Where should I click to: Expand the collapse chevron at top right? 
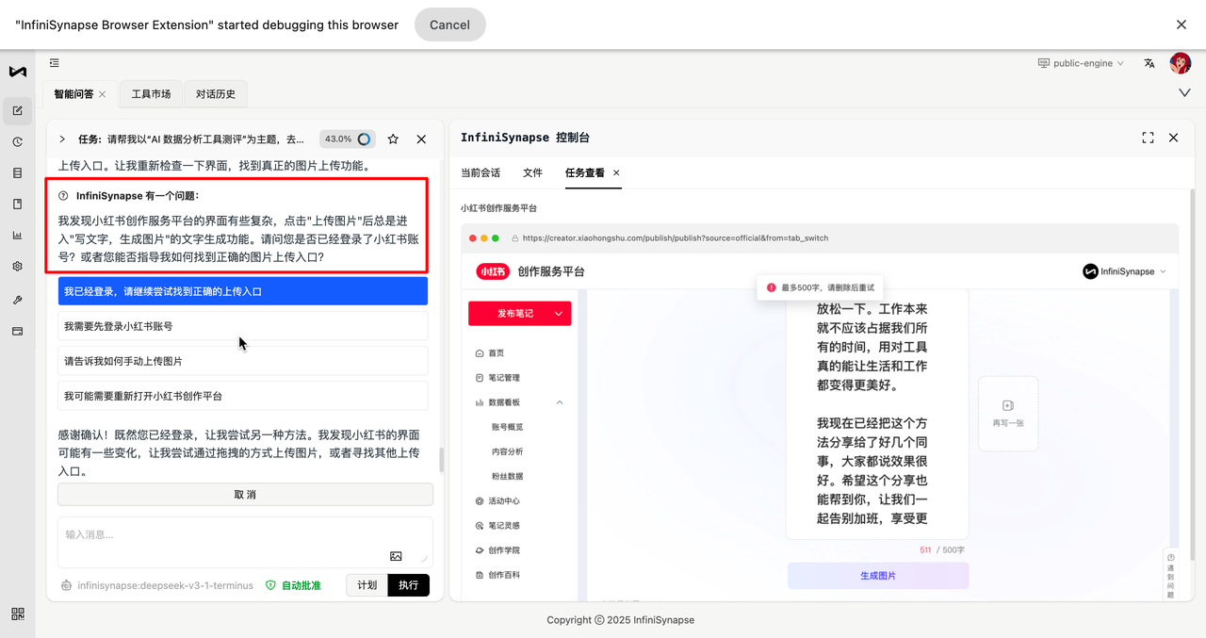pos(1184,92)
